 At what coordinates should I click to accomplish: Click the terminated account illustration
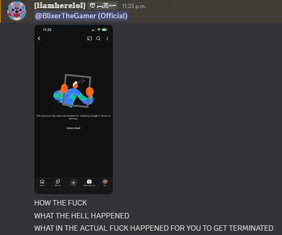click(74, 91)
